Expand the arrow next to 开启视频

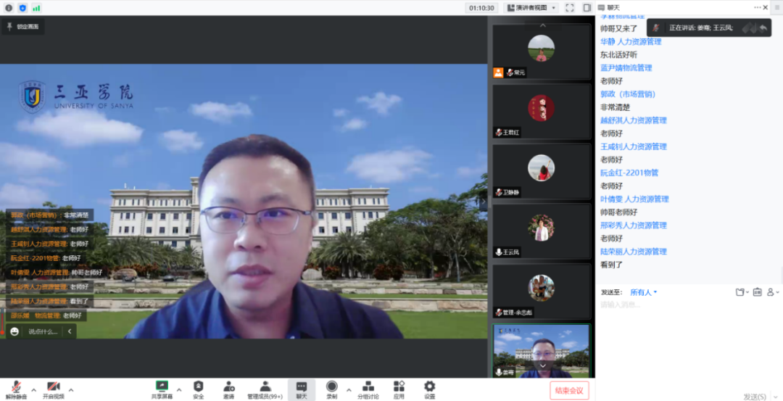(x=71, y=389)
